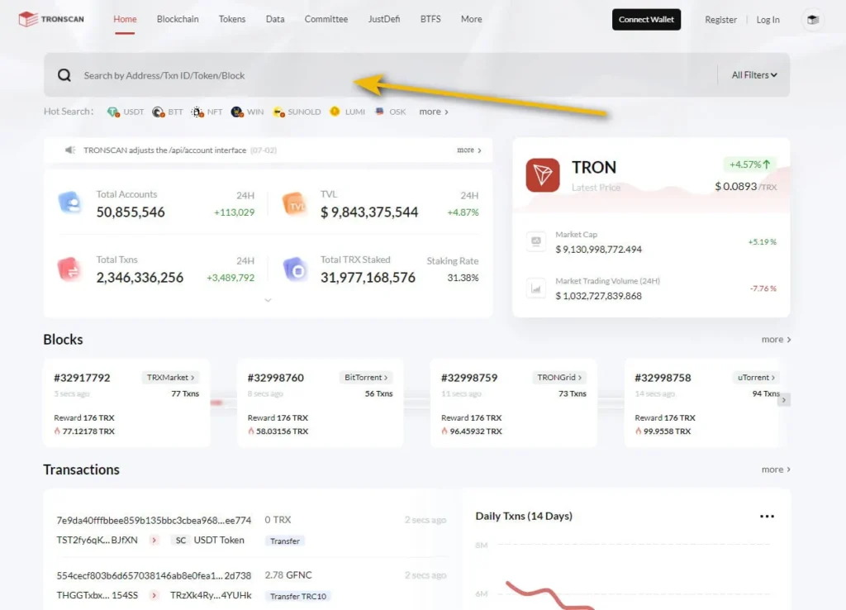View more Blocks
846x610 pixels.
[776, 340]
